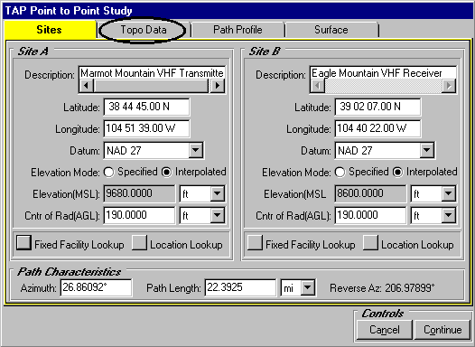The image size is (475, 347).
Task: Click Eagle Mountain VHF Receiver description
Action: click(377, 73)
